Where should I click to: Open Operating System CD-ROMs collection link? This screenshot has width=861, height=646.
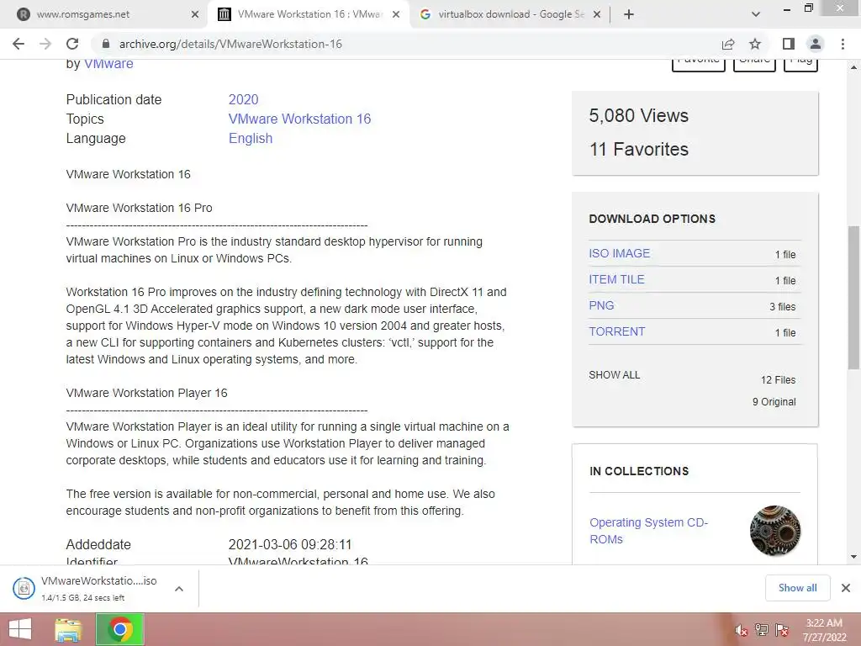point(648,531)
